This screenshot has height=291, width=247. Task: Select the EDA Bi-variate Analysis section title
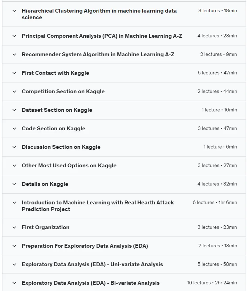pos(91,283)
